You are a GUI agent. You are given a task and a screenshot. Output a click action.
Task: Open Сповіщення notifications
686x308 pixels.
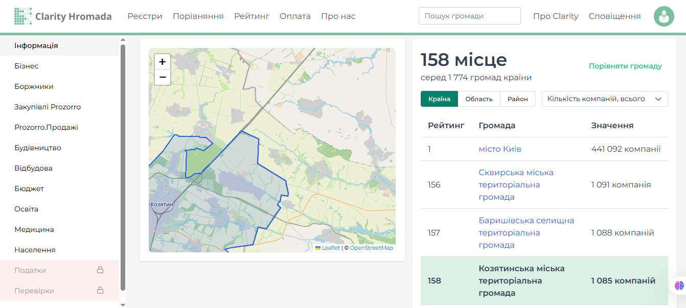[x=614, y=16]
